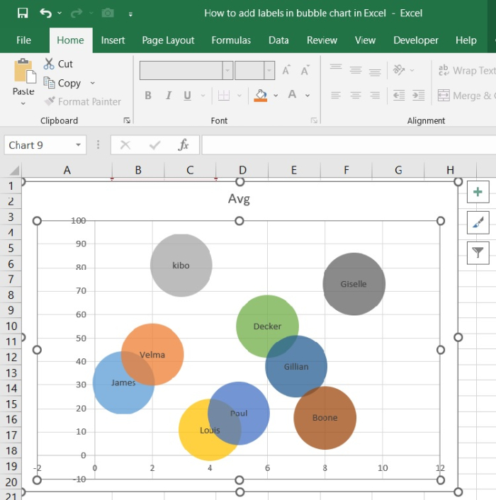The image size is (496, 500).
Task: Click in the font name box
Action: [x=181, y=70]
